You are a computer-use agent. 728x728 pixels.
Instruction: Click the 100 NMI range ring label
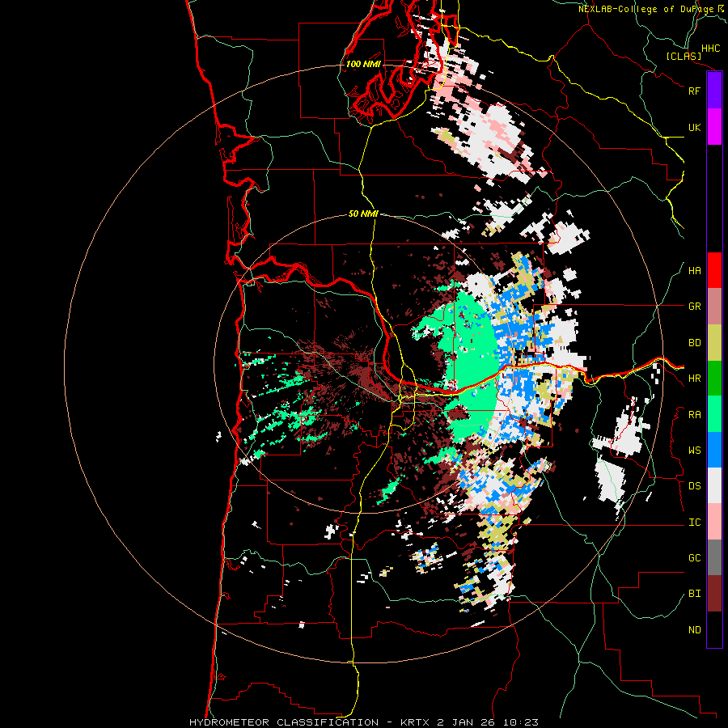click(363, 64)
